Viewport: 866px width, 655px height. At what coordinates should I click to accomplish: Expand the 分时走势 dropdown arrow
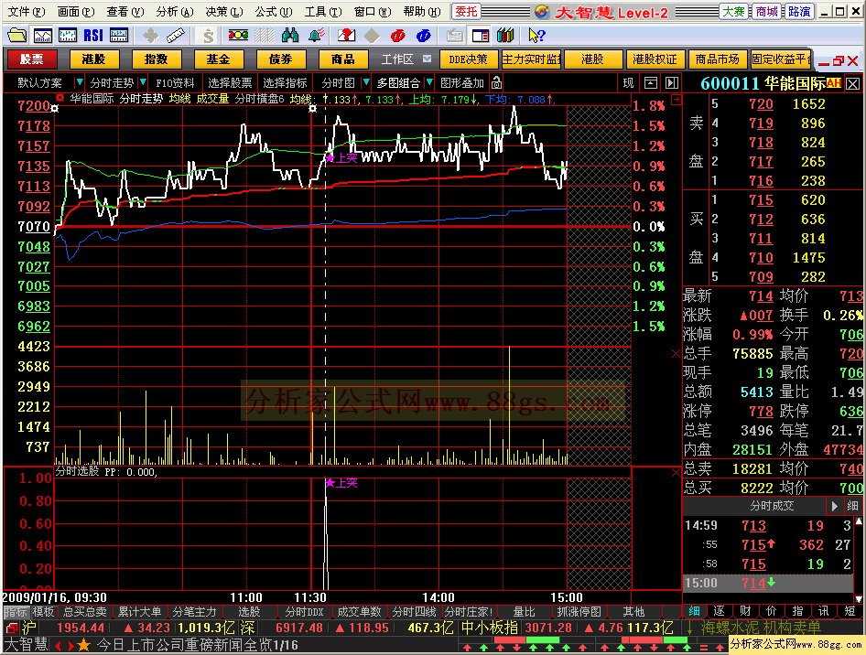pos(143,82)
